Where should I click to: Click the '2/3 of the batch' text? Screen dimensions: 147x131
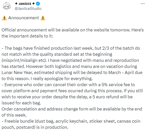click(118, 48)
